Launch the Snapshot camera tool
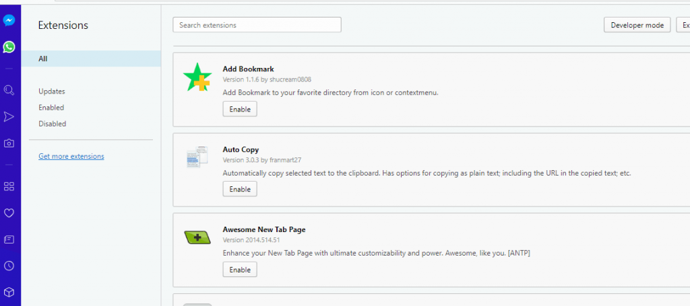The image size is (690, 306). [x=9, y=143]
